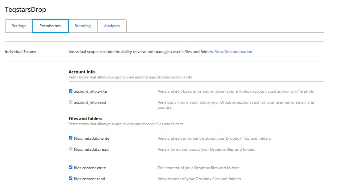
Task: Click the account_info.write scope label
Action: tap(90, 91)
